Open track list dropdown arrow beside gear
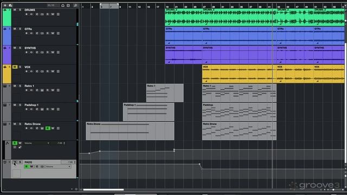This screenshot has height=195, width=347. click(x=72, y=189)
